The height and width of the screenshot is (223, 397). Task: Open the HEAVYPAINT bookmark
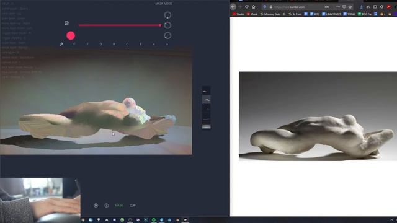click(x=331, y=14)
